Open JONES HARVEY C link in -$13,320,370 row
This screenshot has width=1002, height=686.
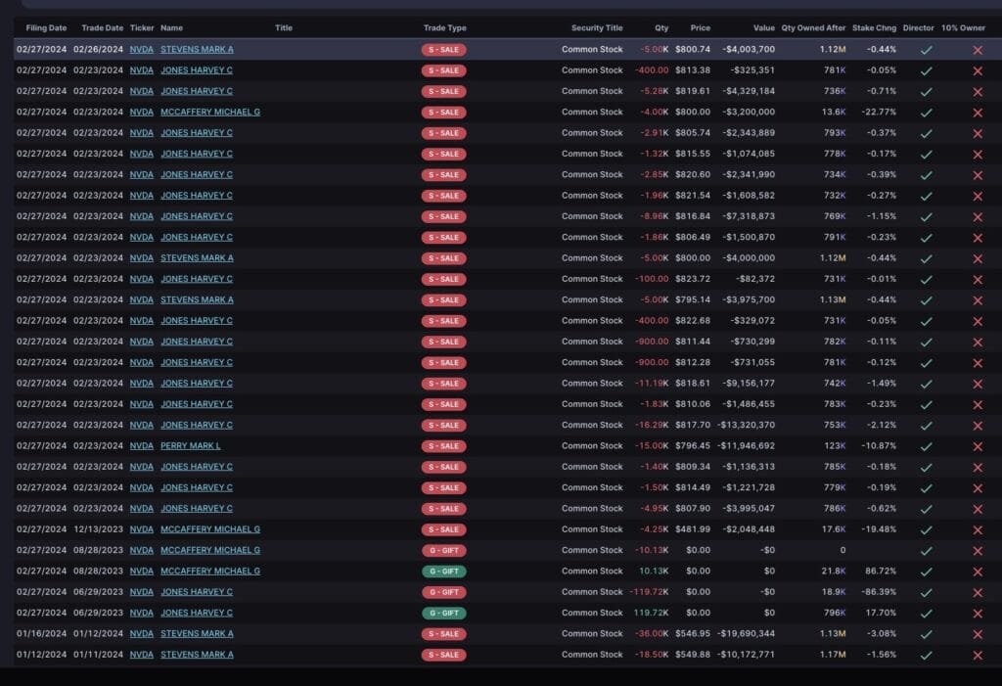(196, 425)
